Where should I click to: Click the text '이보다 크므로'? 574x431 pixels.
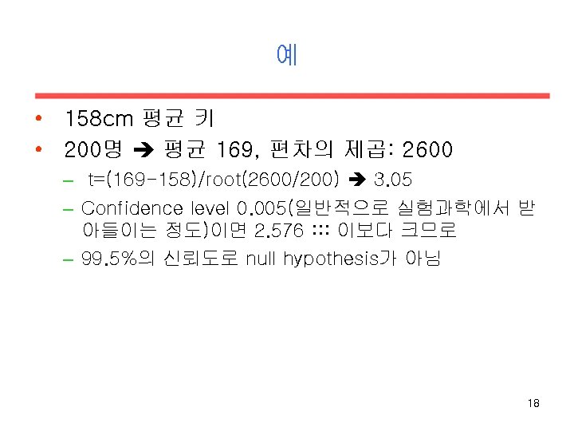[397, 230]
